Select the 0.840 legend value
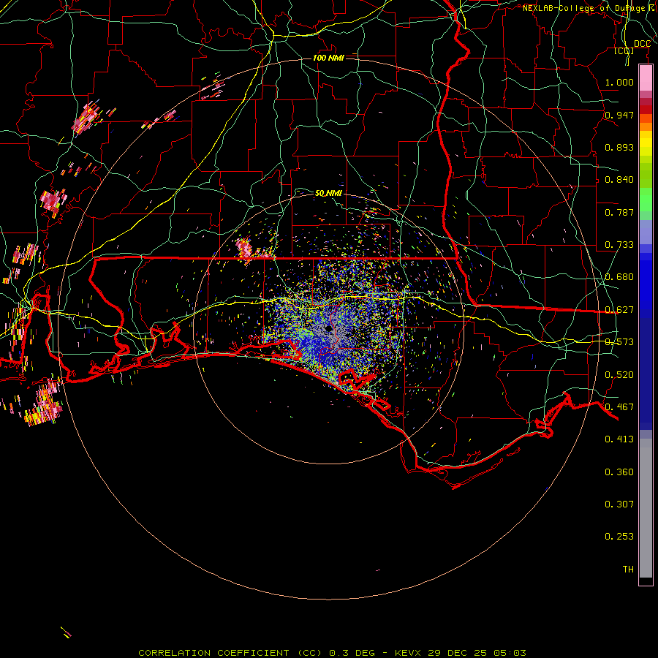658x658 pixels. click(x=619, y=180)
